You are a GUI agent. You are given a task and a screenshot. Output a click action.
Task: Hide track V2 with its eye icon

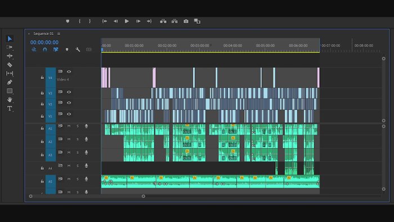click(69, 103)
